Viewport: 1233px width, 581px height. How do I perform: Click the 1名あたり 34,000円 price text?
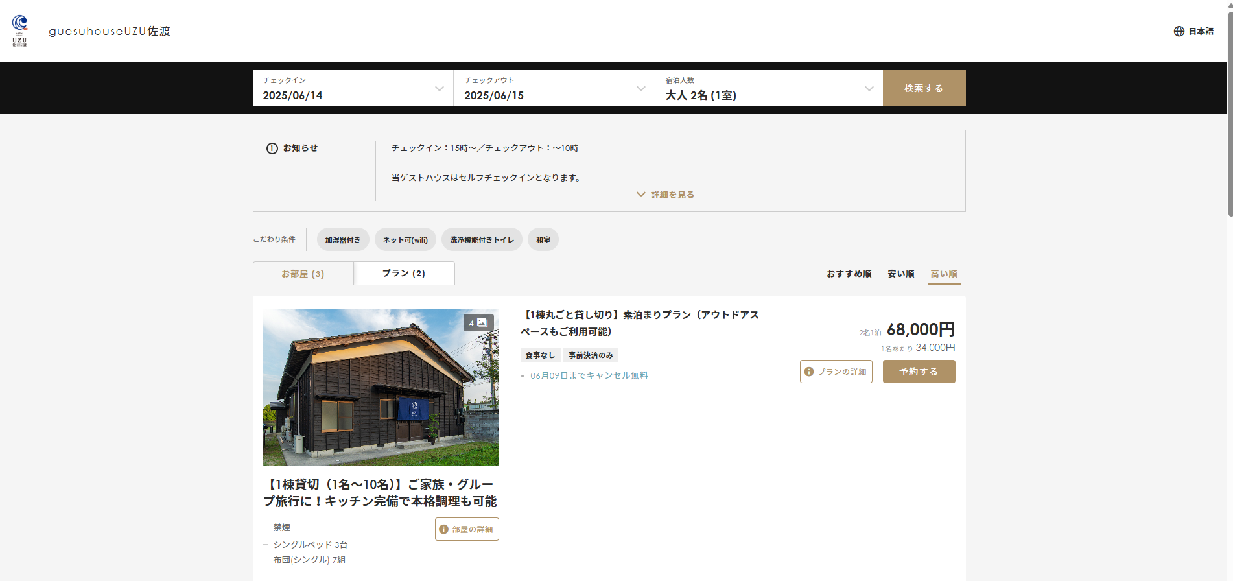(918, 348)
